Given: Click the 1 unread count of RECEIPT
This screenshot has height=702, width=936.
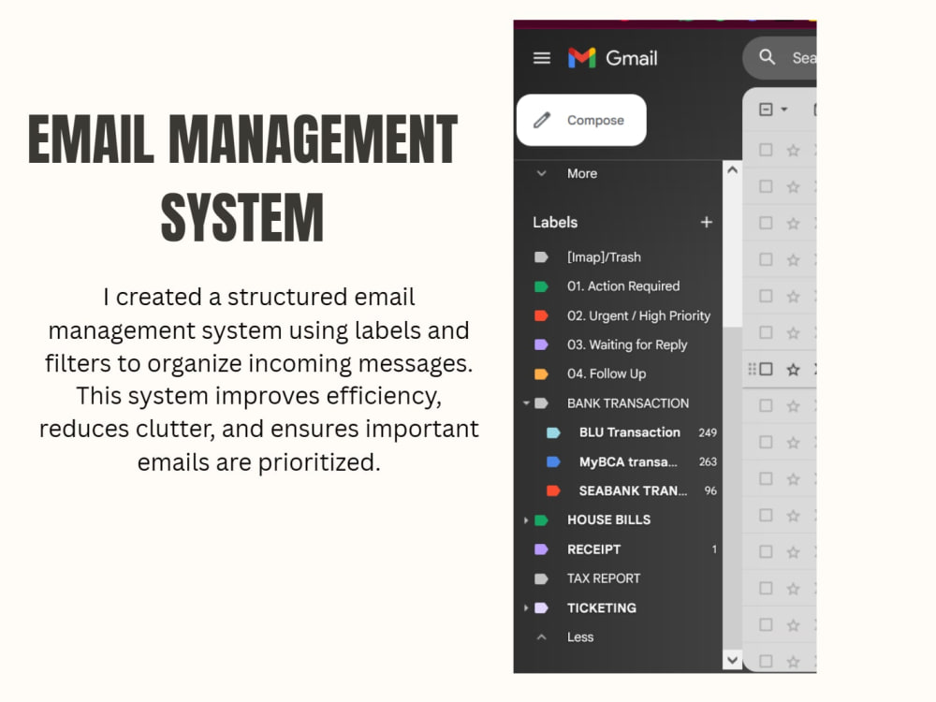Looking at the screenshot, I should tap(714, 549).
